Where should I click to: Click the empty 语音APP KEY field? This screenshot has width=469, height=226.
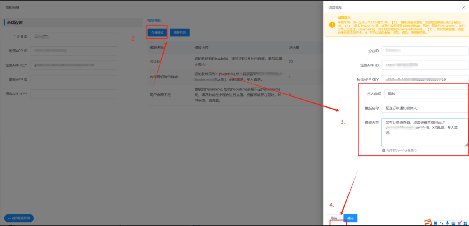[x=74, y=94]
